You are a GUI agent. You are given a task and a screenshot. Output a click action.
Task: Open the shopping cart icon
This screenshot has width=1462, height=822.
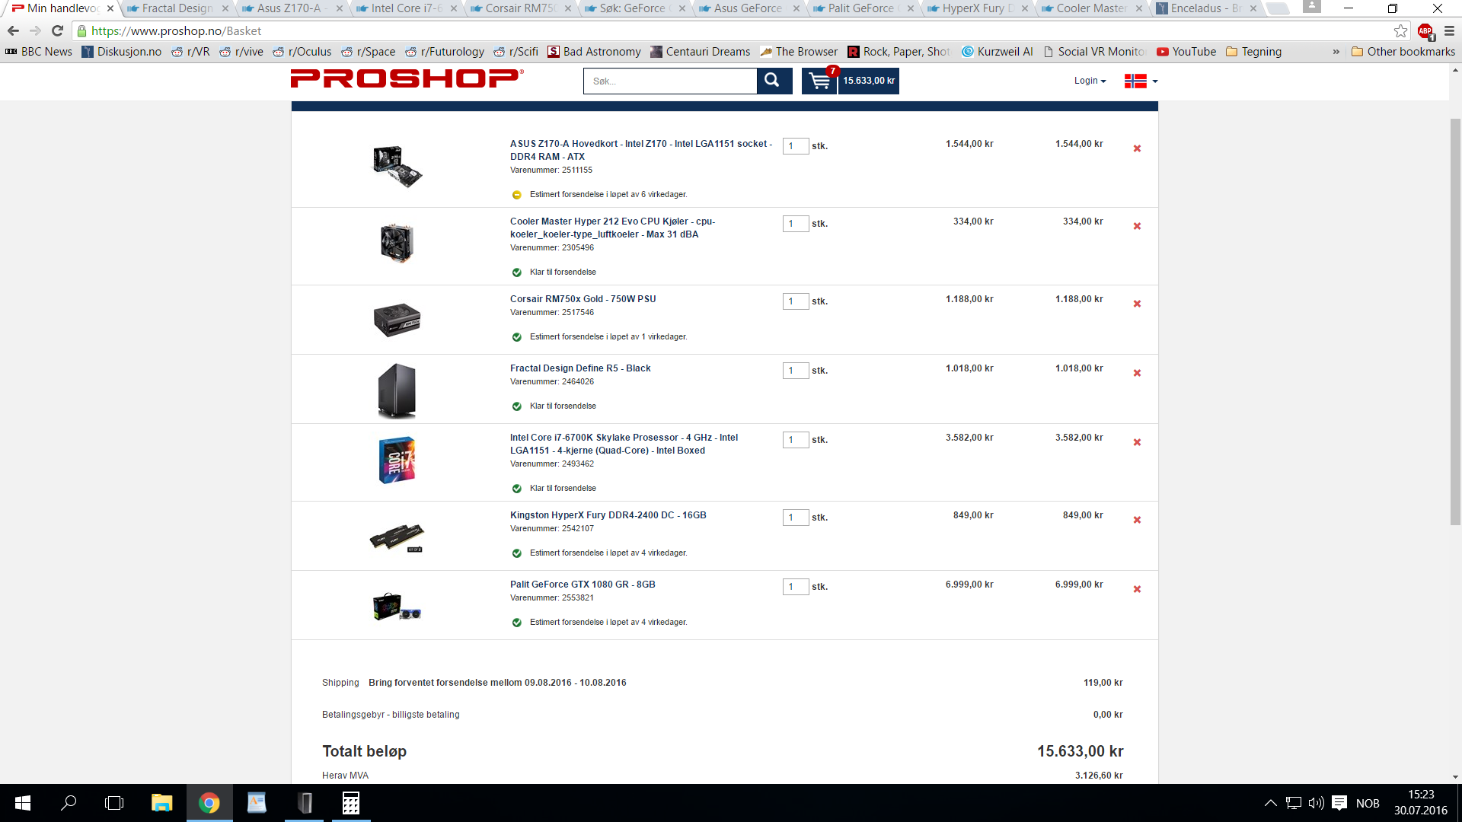pos(819,81)
